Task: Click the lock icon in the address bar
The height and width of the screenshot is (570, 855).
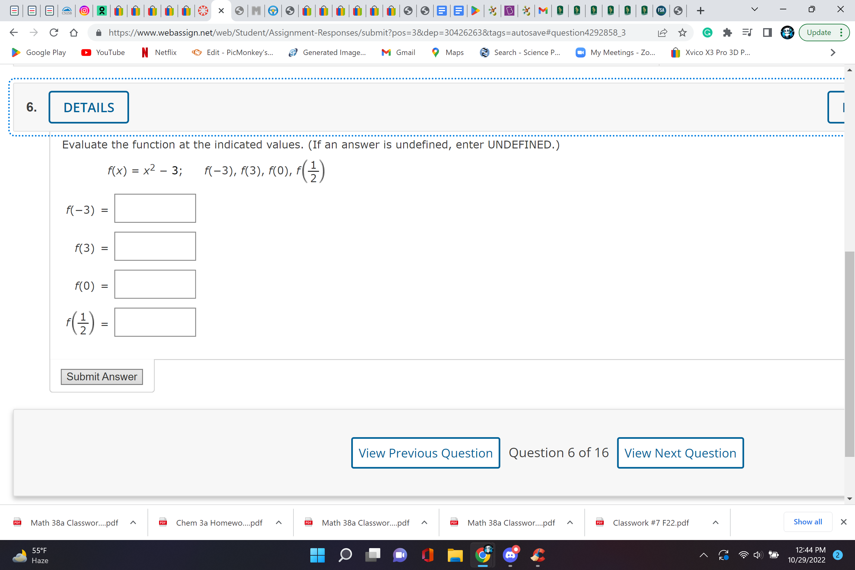Action: tap(98, 32)
